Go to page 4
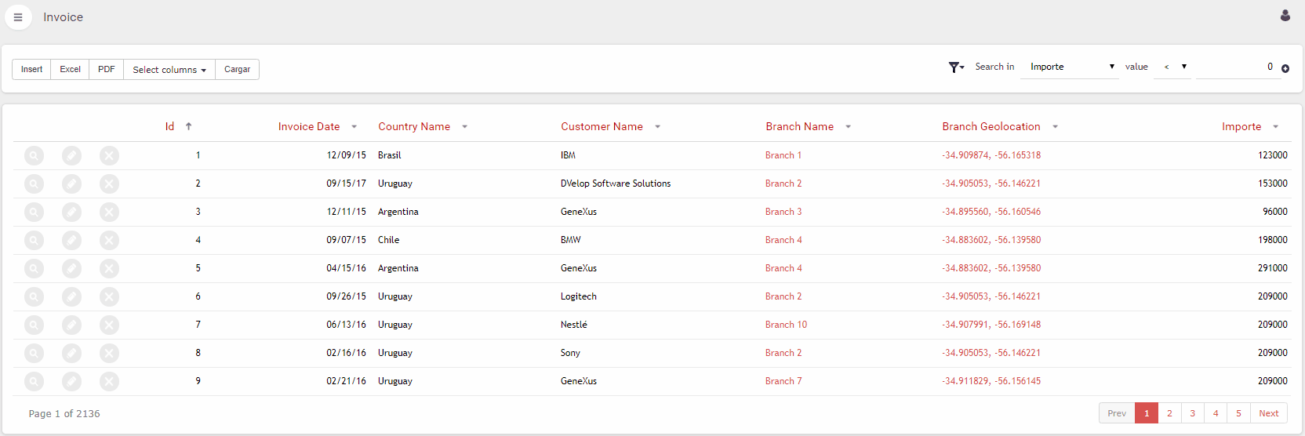 click(x=1216, y=413)
